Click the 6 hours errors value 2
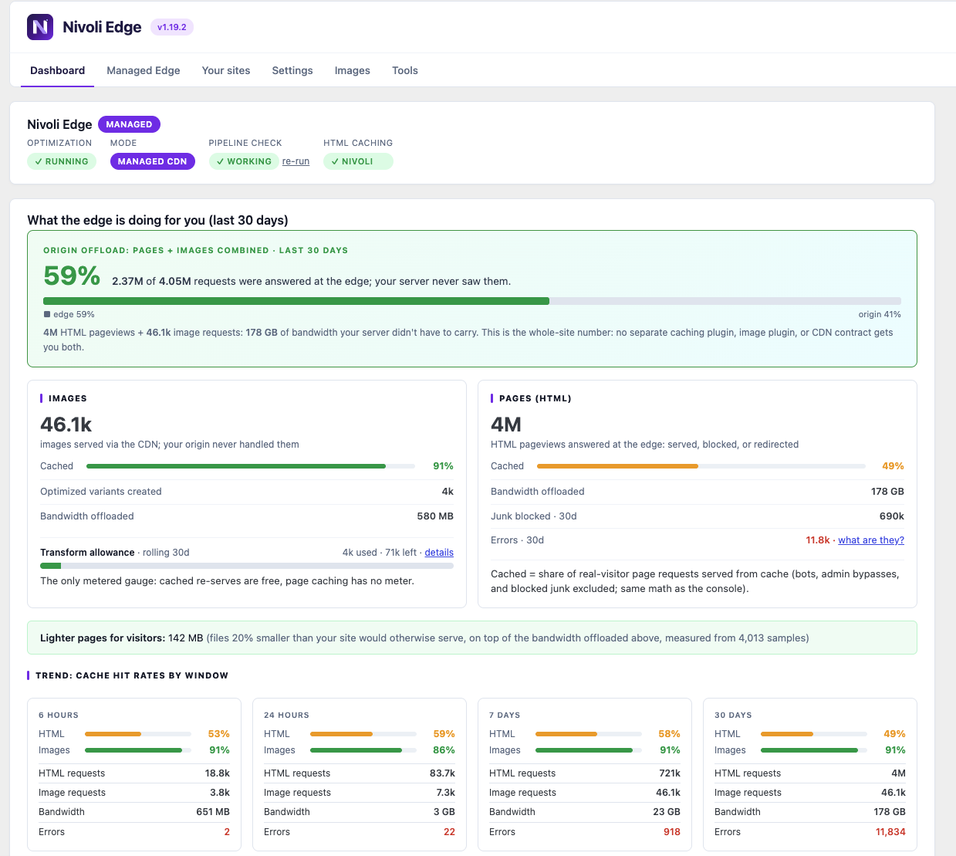956x856 pixels. (x=227, y=832)
